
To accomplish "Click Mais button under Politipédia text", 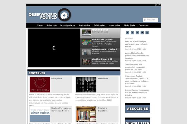I will point(31,106).
